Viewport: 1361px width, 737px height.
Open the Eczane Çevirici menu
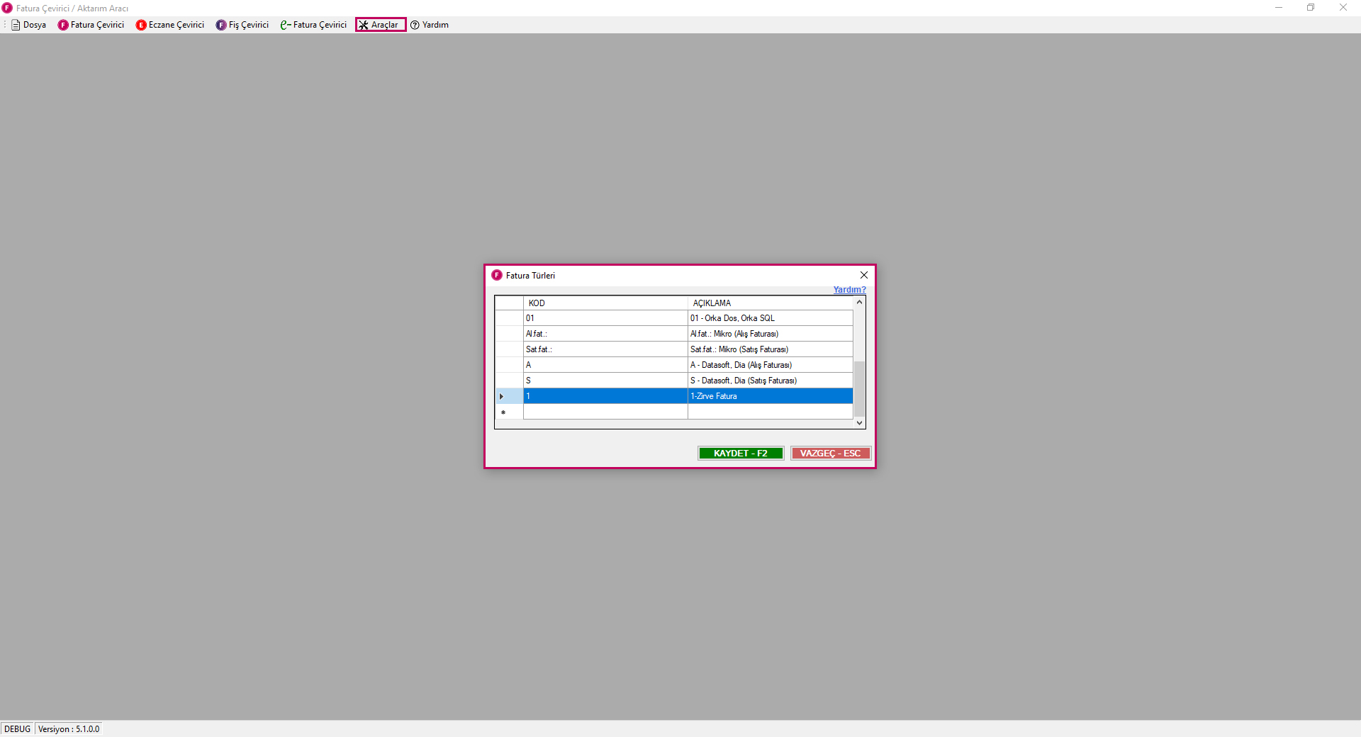pos(170,25)
